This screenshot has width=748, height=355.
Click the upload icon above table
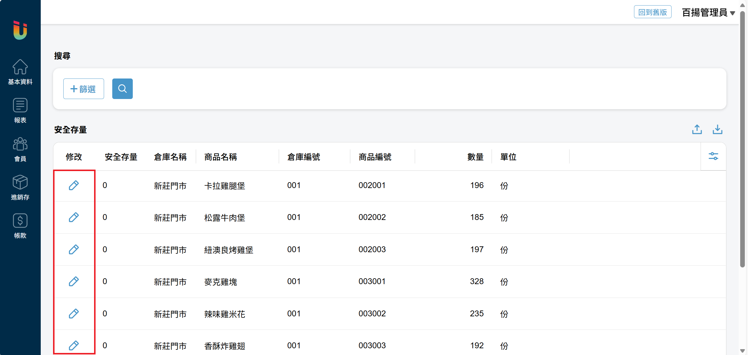(697, 129)
